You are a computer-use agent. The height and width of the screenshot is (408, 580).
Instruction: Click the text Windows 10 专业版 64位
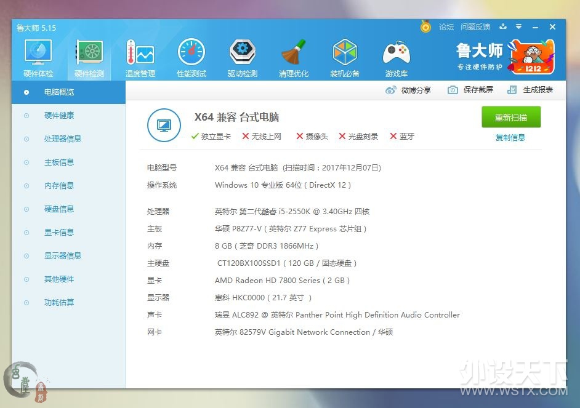[x=258, y=185]
